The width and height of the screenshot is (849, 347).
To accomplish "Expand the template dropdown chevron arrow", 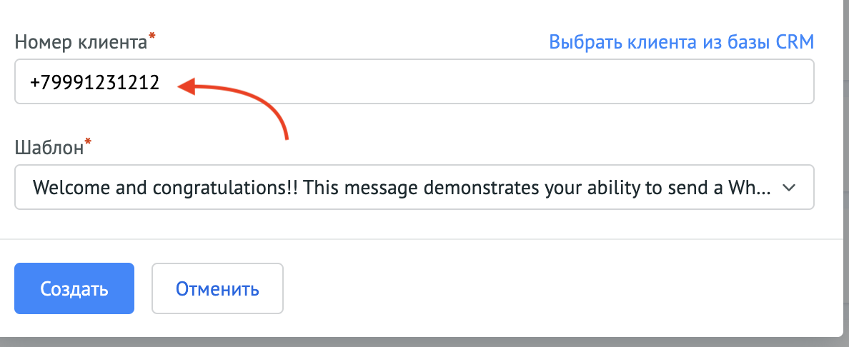I will 789,187.
